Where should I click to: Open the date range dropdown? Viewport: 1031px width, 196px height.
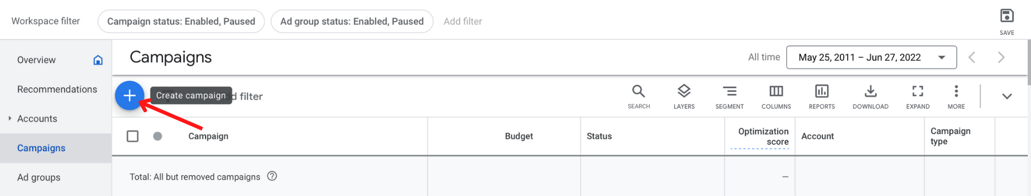click(871, 57)
